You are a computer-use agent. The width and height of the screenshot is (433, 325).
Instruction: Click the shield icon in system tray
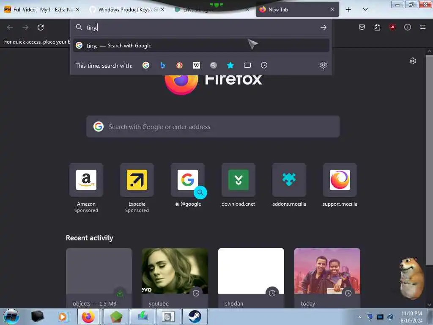point(370,317)
